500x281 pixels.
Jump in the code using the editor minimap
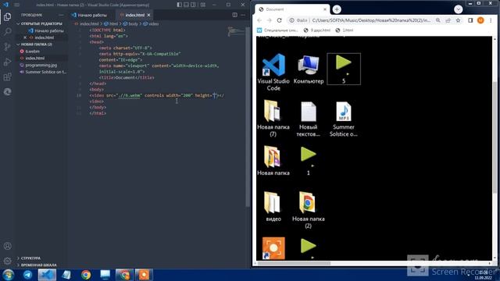coord(236,31)
